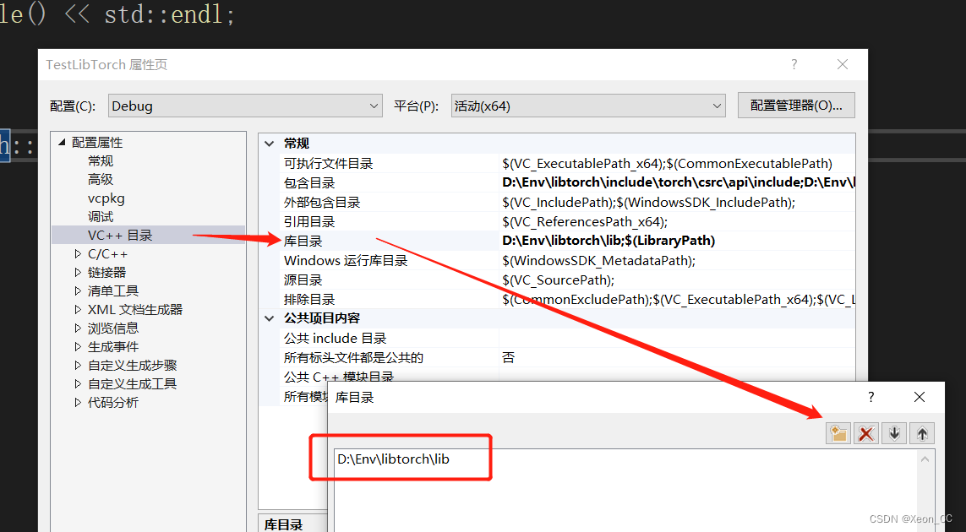Expand the 生成事件 tree node
The image size is (966, 532).
click(x=78, y=347)
